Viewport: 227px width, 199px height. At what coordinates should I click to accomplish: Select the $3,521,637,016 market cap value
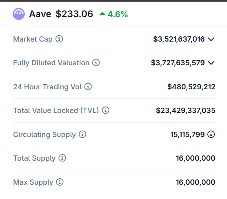pos(179,39)
